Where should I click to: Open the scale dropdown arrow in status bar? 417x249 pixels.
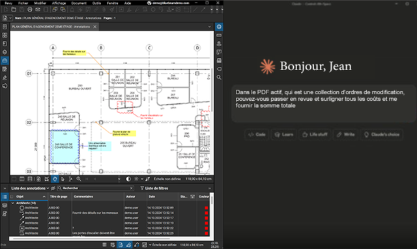point(150,244)
